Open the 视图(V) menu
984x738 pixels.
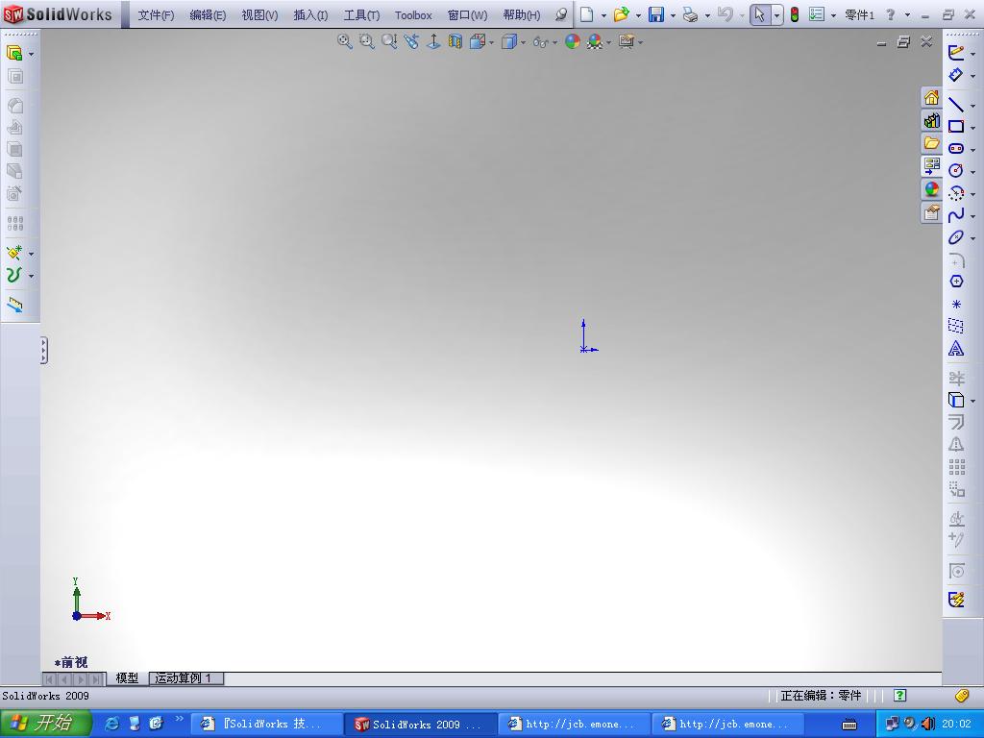pos(259,15)
